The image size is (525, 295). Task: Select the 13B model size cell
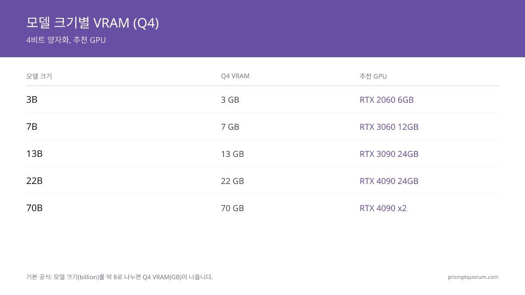coord(34,154)
